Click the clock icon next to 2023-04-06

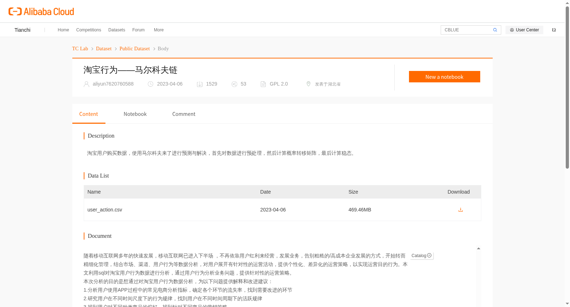[151, 84]
